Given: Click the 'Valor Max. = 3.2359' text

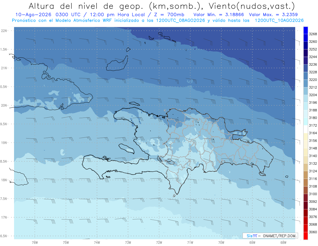Looking at the screenshot, I should (273, 15).
